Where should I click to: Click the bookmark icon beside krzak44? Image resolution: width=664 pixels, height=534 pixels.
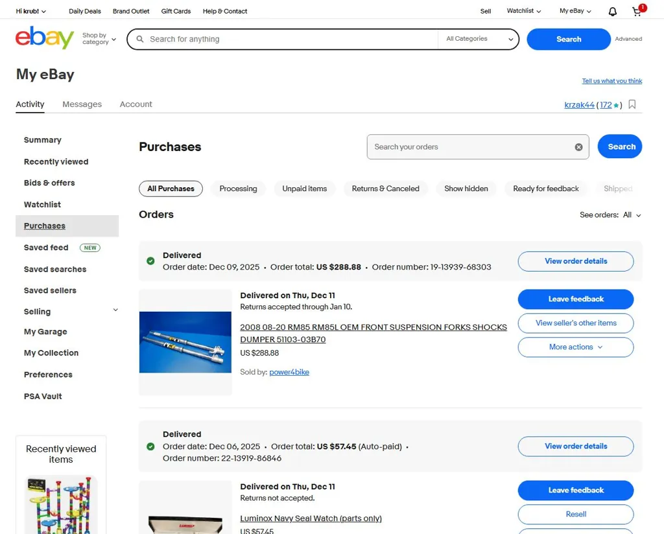pyautogui.click(x=632, y=104)
